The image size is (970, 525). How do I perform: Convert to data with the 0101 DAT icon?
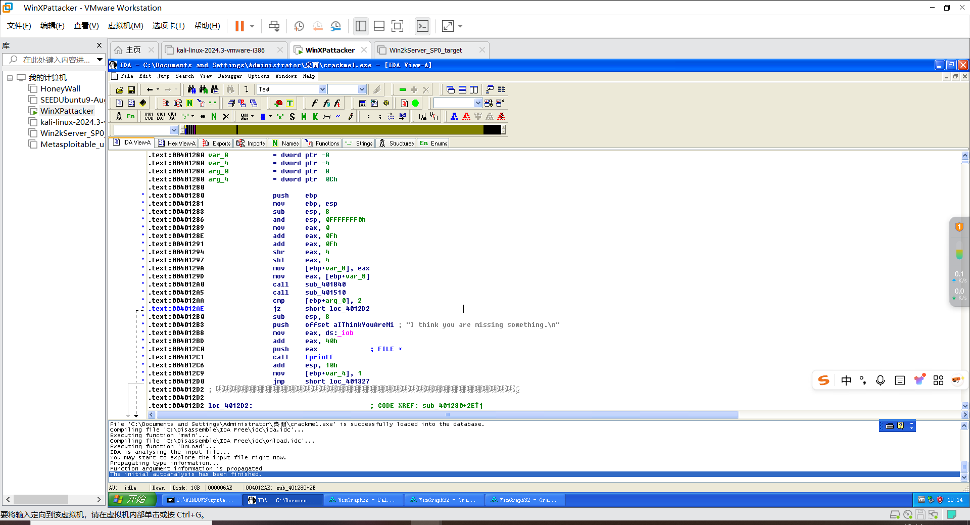click(x=161, y=117)
